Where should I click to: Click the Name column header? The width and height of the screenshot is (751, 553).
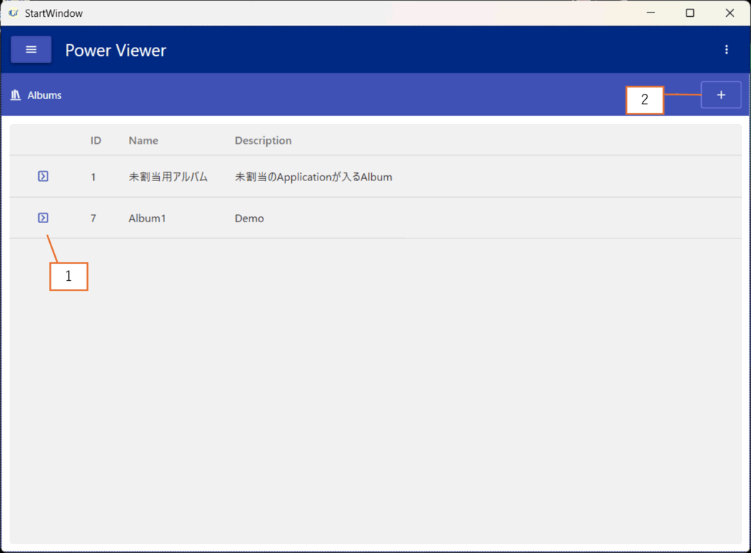point(143,140)
